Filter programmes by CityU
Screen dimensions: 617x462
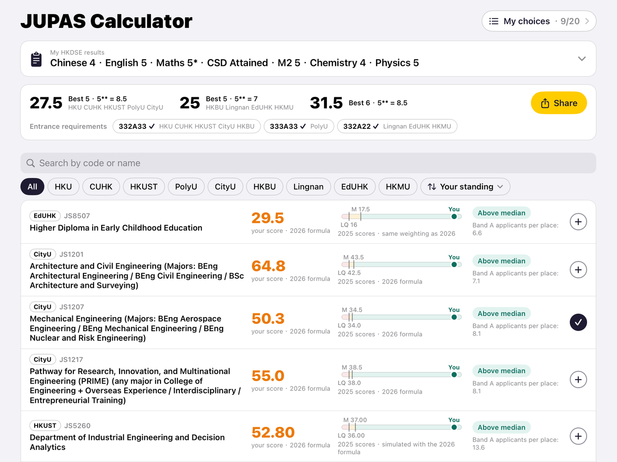point(225,187)
